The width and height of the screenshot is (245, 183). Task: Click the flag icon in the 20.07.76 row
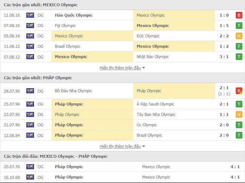30,167
